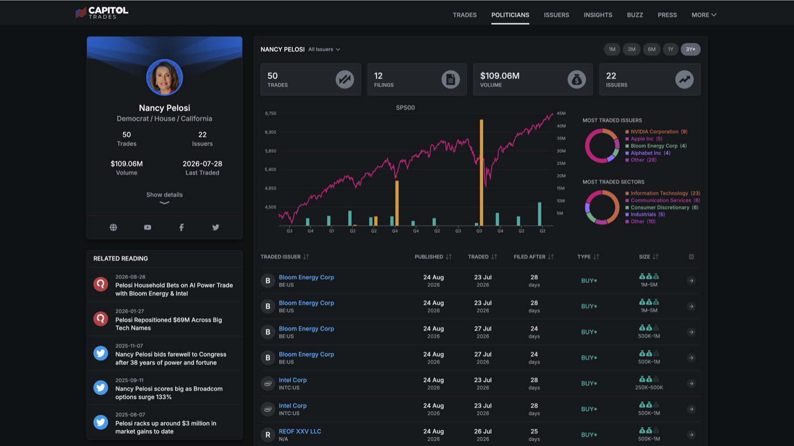Click the Volume money bag icon
The image size is (794, 446).
point(577,79)
